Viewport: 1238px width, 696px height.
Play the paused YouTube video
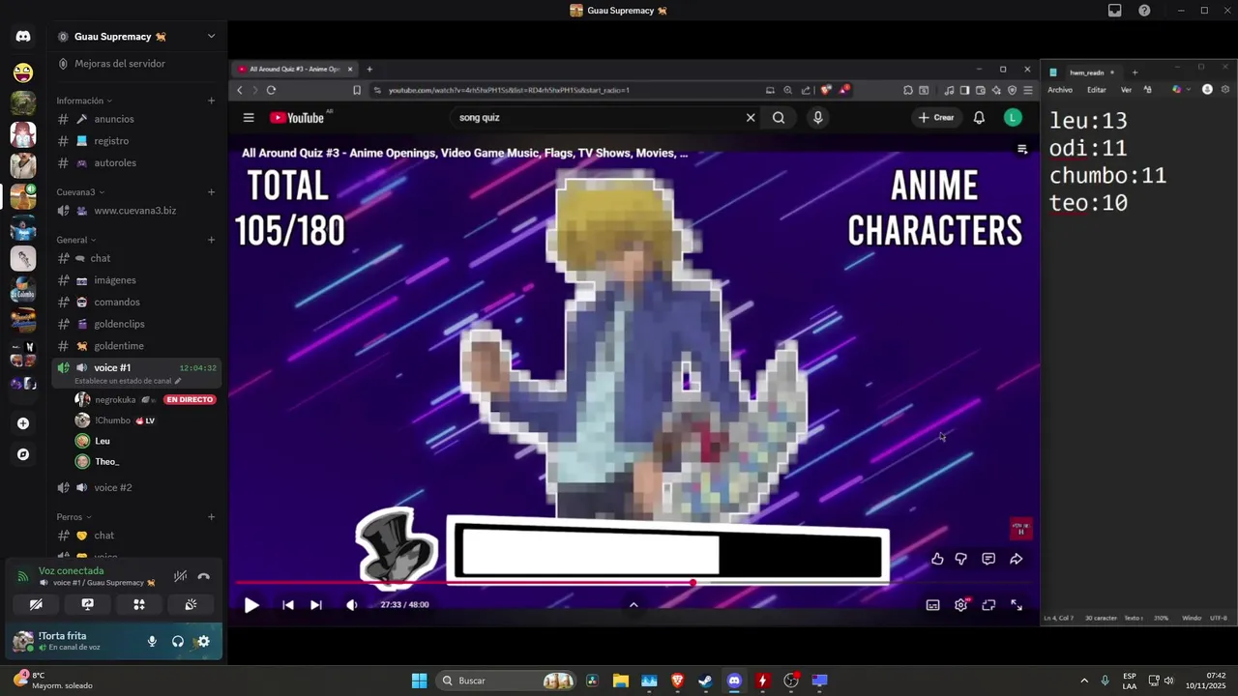point(251,605)
